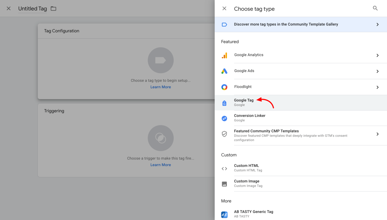
Task: Click the AB TASTY logo icon
Action: [x=224, y=214]
